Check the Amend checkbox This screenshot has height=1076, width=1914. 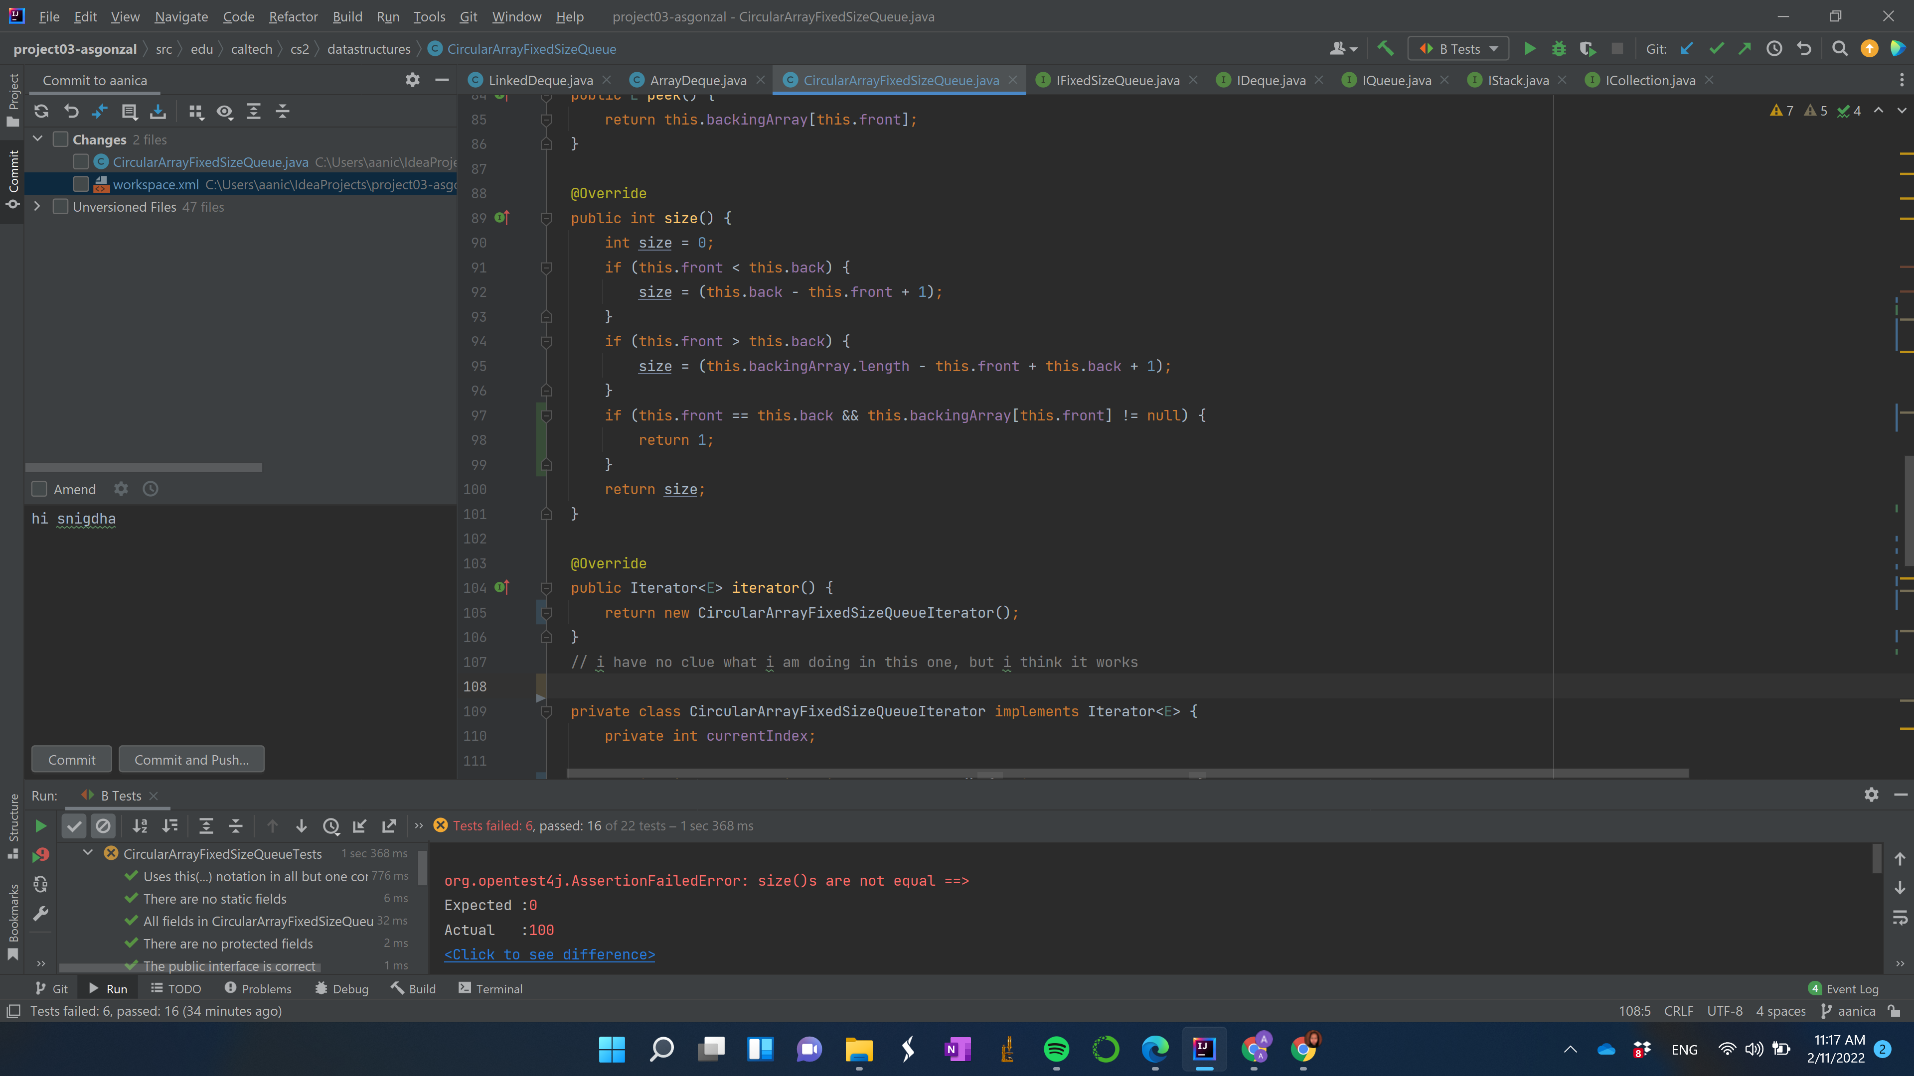39,489
